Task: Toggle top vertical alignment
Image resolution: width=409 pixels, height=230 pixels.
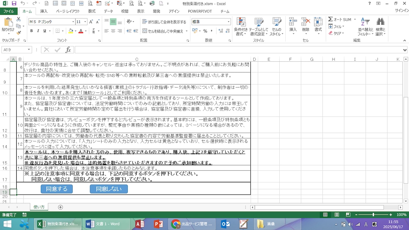Action: coord(107,22)
